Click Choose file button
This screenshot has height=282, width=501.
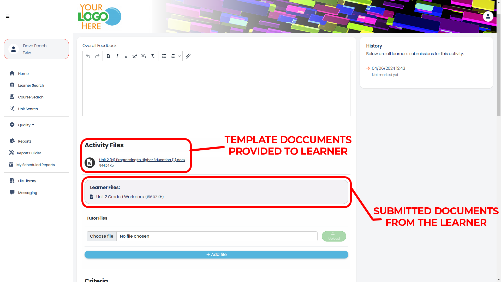pyautogui.click(x=102, y=236)
